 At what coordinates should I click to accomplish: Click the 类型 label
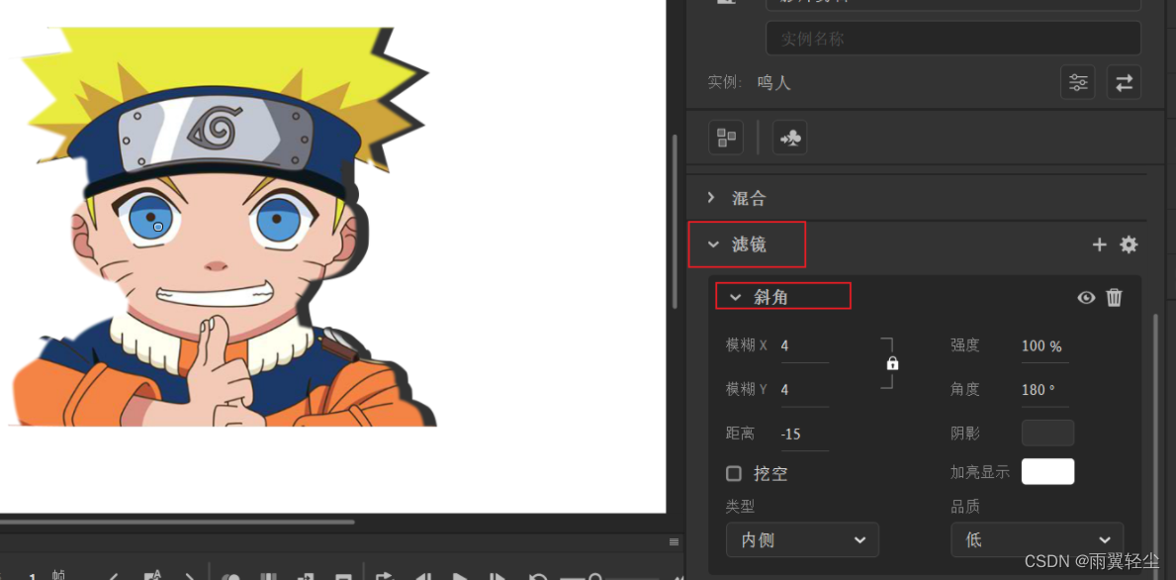(x=740, y=506)
